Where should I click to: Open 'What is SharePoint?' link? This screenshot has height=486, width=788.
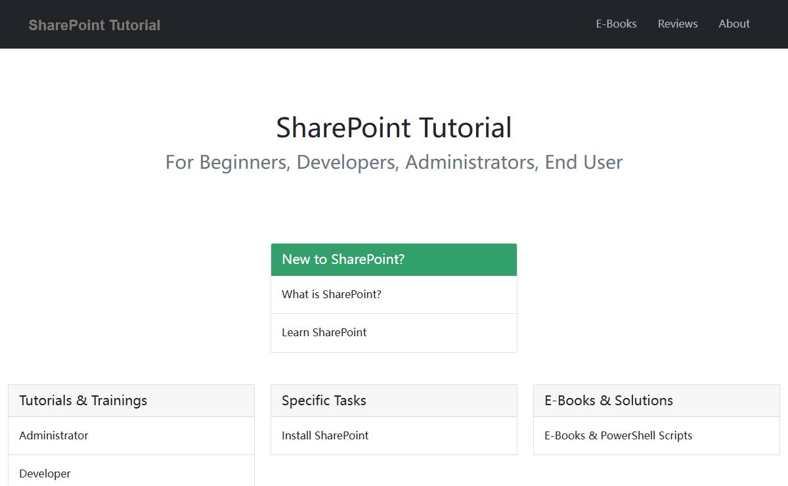coord(394,294)
